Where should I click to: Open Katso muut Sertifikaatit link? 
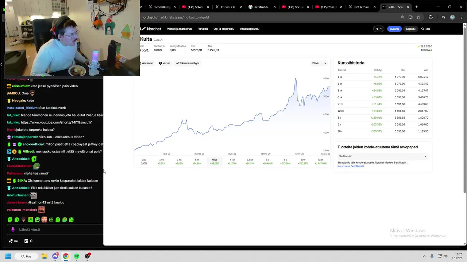click(x=351, y=166)
